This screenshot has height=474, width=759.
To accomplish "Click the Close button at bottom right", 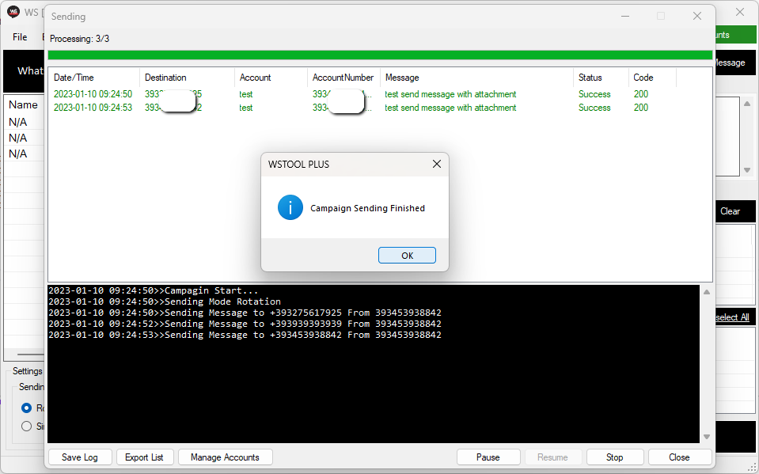I will point(679,457).
